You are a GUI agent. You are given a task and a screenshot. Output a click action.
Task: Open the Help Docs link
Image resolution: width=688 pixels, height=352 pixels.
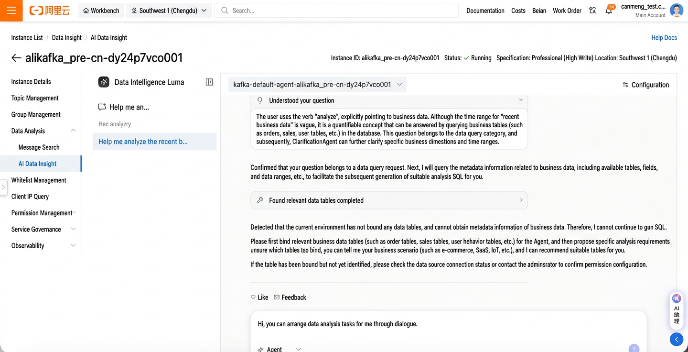[x=664, y=38]
